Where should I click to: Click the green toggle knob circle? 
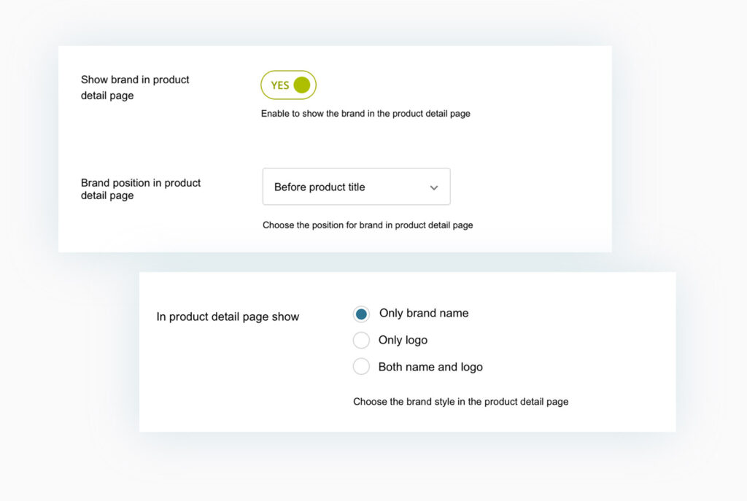click(x=302, y=85)
